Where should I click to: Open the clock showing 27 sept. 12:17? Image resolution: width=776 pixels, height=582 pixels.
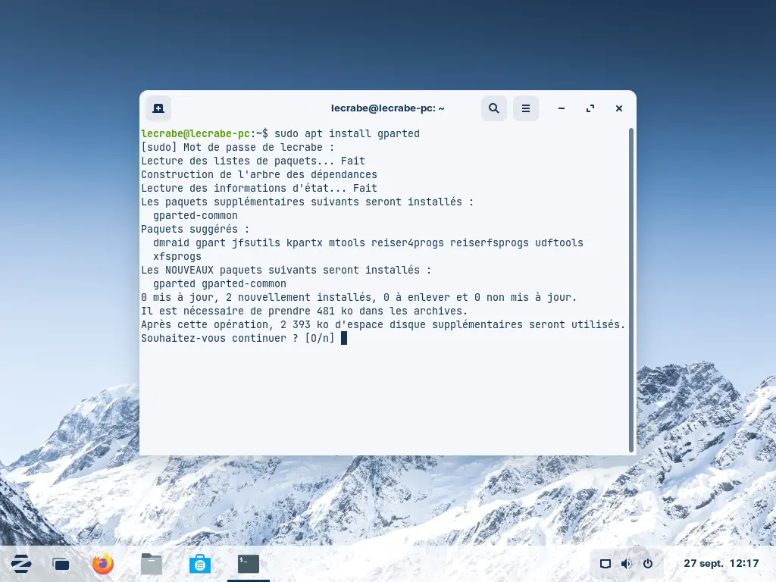721,564
